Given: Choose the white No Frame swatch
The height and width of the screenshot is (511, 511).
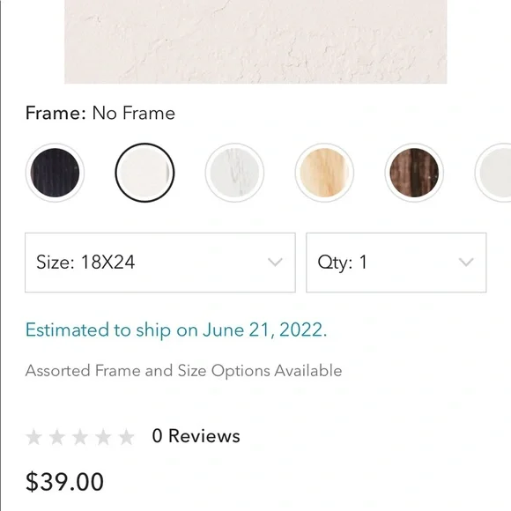Looking at the screenshot, I should point(144,173).
